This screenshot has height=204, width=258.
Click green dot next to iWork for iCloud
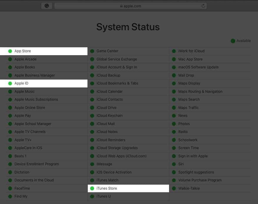(x=174, y=51)
